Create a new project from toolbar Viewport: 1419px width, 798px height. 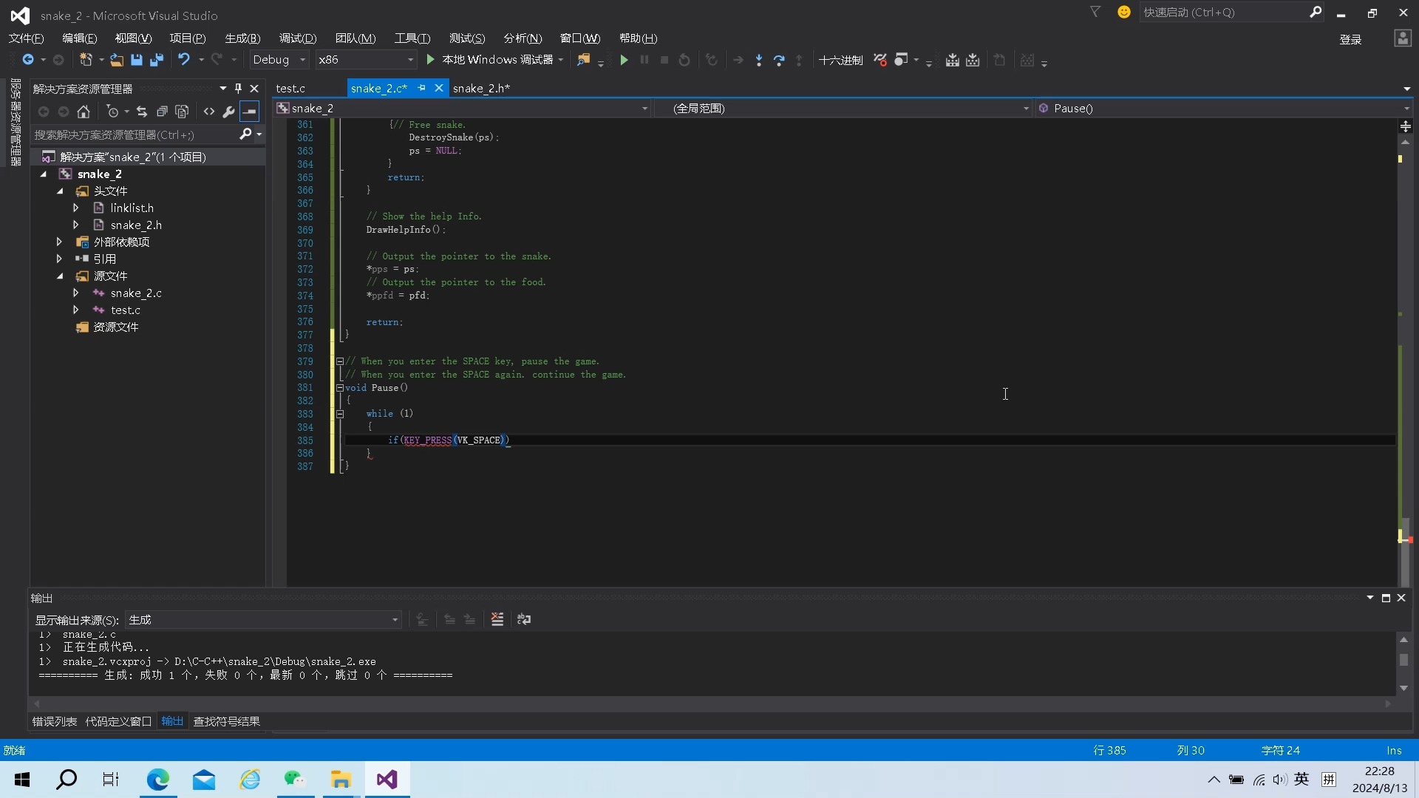(x=86, y=60)
